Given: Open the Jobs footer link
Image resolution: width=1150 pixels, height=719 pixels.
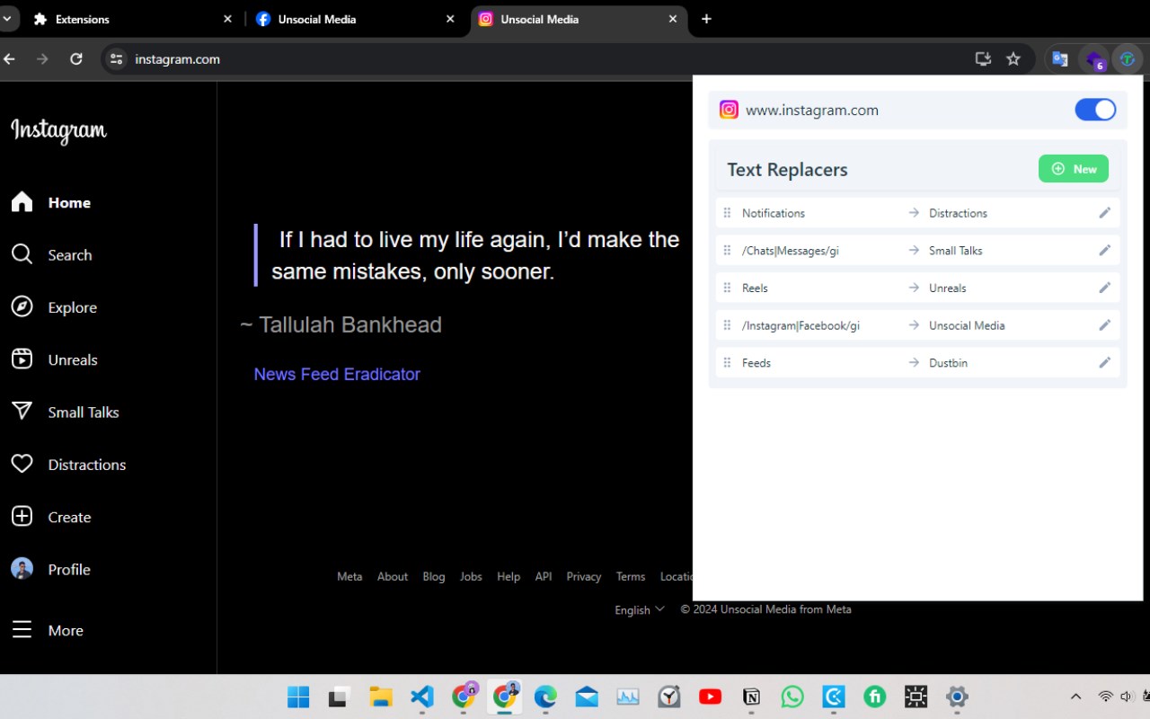Looking at the screenshot, I should [471, 577].
